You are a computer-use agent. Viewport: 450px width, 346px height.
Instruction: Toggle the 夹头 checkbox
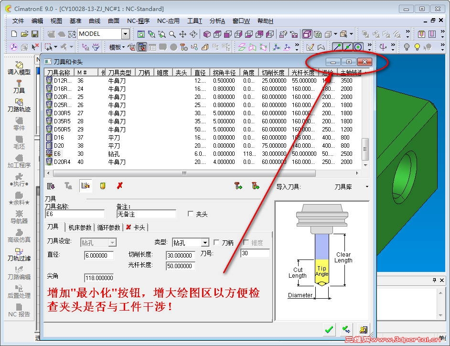(x=190, y=214)
